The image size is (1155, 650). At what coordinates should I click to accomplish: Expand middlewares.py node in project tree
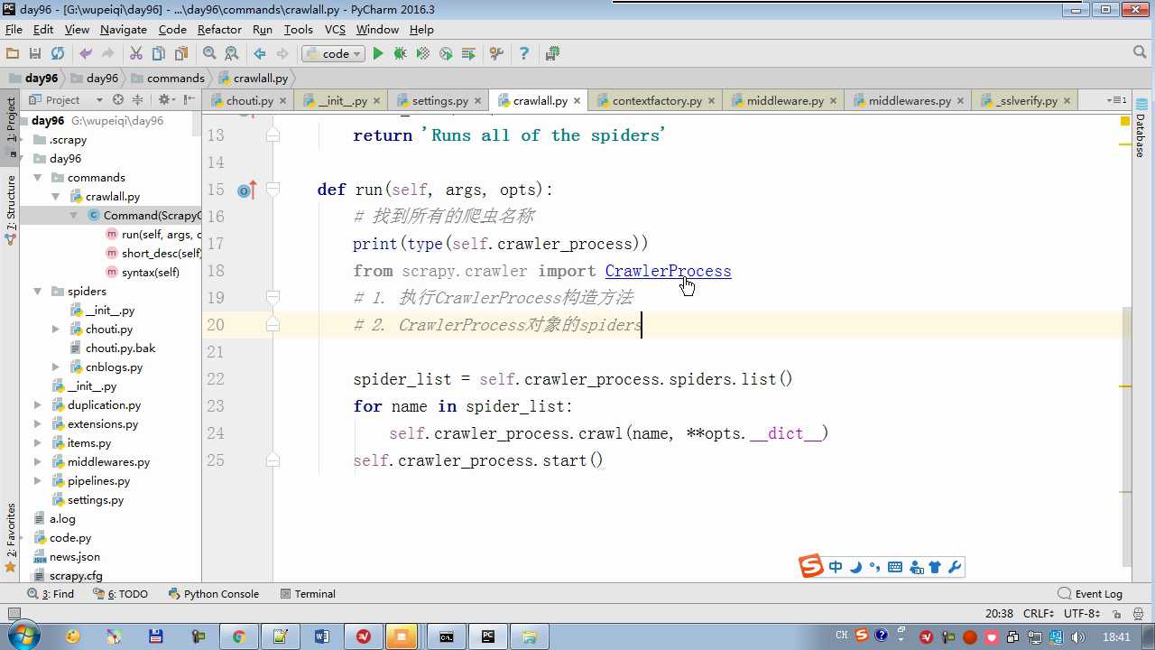[x=38, y=462]
